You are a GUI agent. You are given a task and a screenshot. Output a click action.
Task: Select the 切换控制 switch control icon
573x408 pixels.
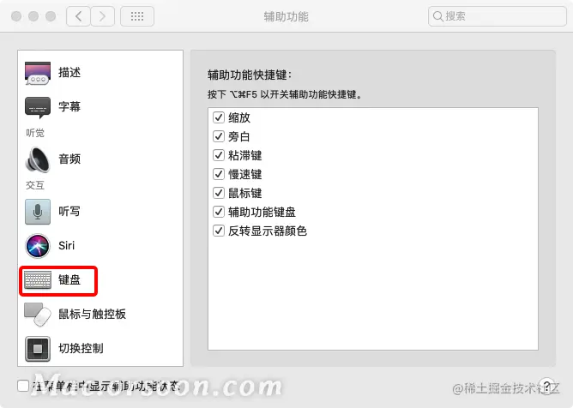(x=37, y=349)
